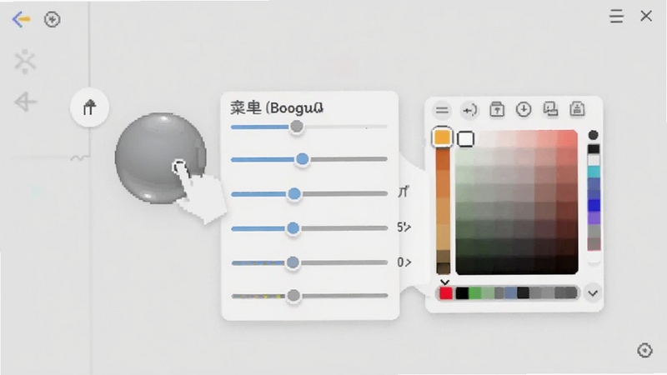
Task: Choose the red swatch in the bottom palette
Action: coord(446,293)
